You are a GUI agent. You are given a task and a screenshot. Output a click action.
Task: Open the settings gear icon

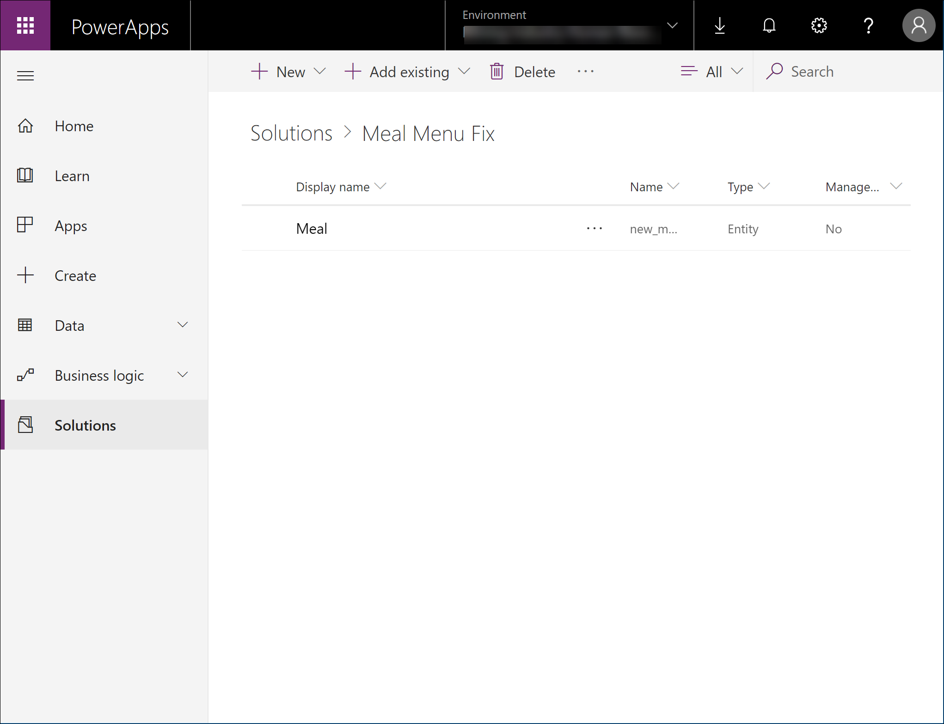(x=819, y=25)
